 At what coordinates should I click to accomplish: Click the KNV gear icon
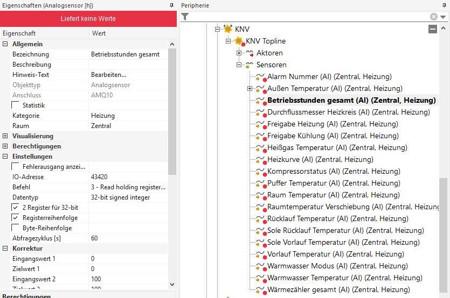[228, 29]
